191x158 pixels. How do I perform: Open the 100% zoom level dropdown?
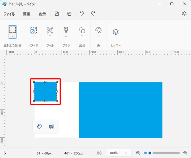point(119,153)
